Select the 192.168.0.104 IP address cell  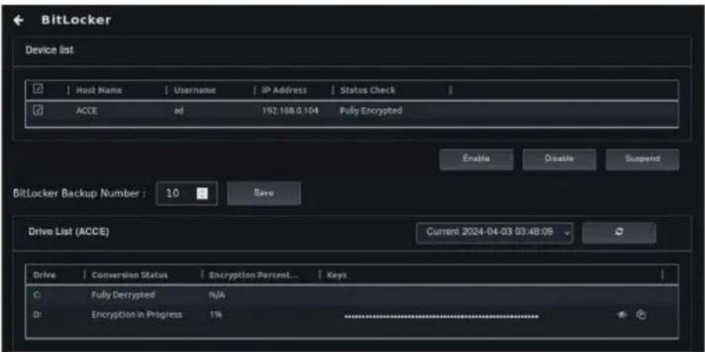click(290, 111)
